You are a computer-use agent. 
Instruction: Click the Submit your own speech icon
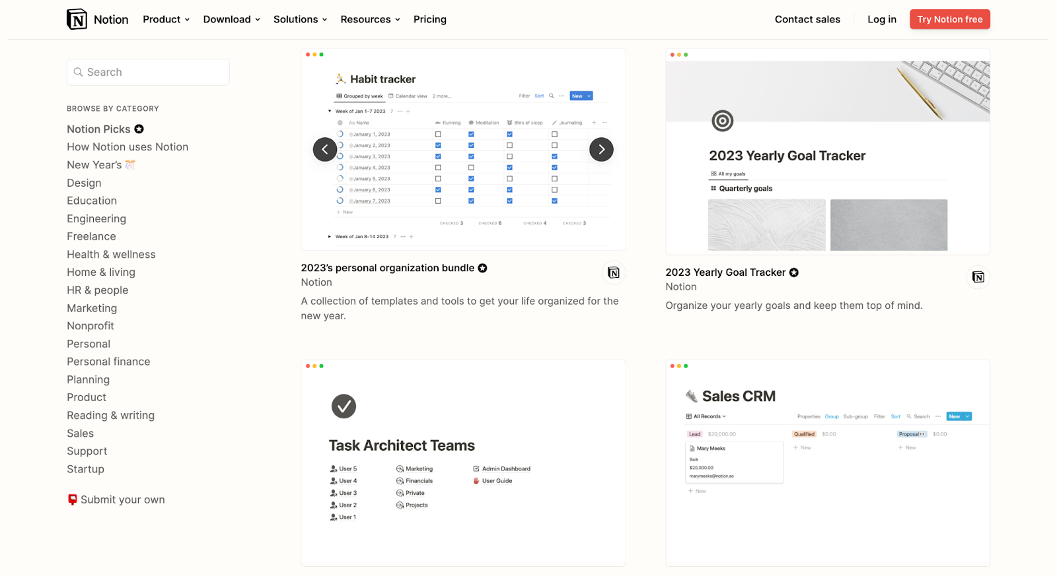[x=73, y=499]
